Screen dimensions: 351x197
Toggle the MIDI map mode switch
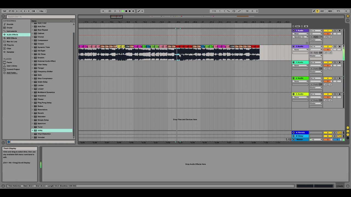[330, 11]
